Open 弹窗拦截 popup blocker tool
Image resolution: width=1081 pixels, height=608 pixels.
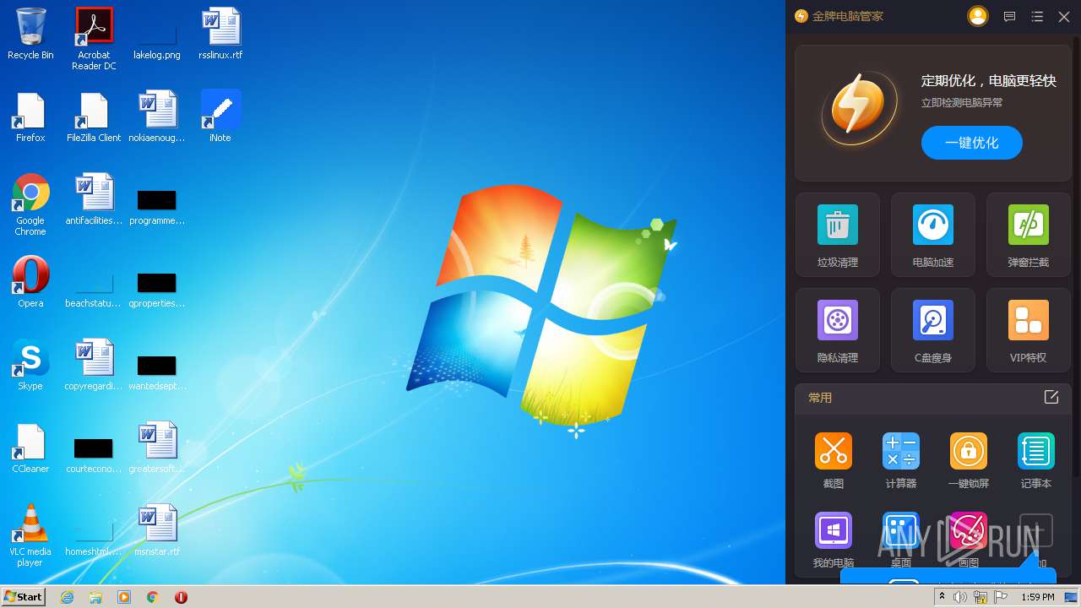pos(1029,235)
